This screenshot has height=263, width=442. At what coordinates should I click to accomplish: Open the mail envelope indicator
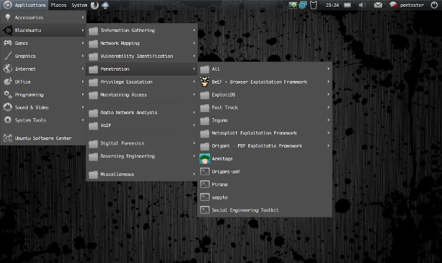click(377, 5)
